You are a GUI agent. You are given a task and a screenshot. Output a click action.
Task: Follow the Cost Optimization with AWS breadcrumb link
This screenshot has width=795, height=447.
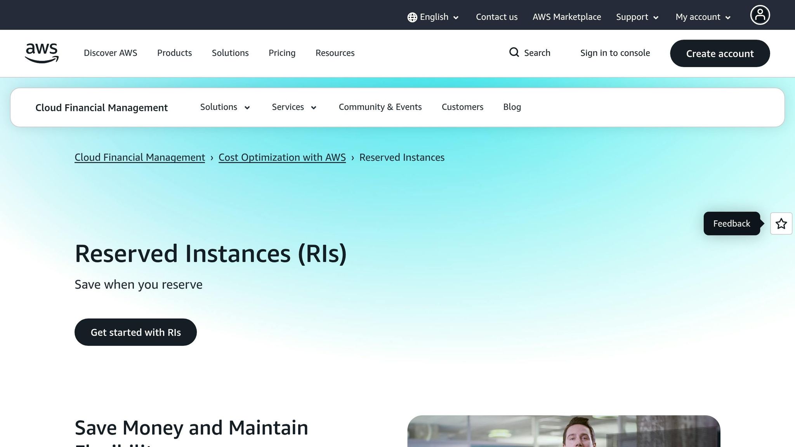[x=282, y=158]
